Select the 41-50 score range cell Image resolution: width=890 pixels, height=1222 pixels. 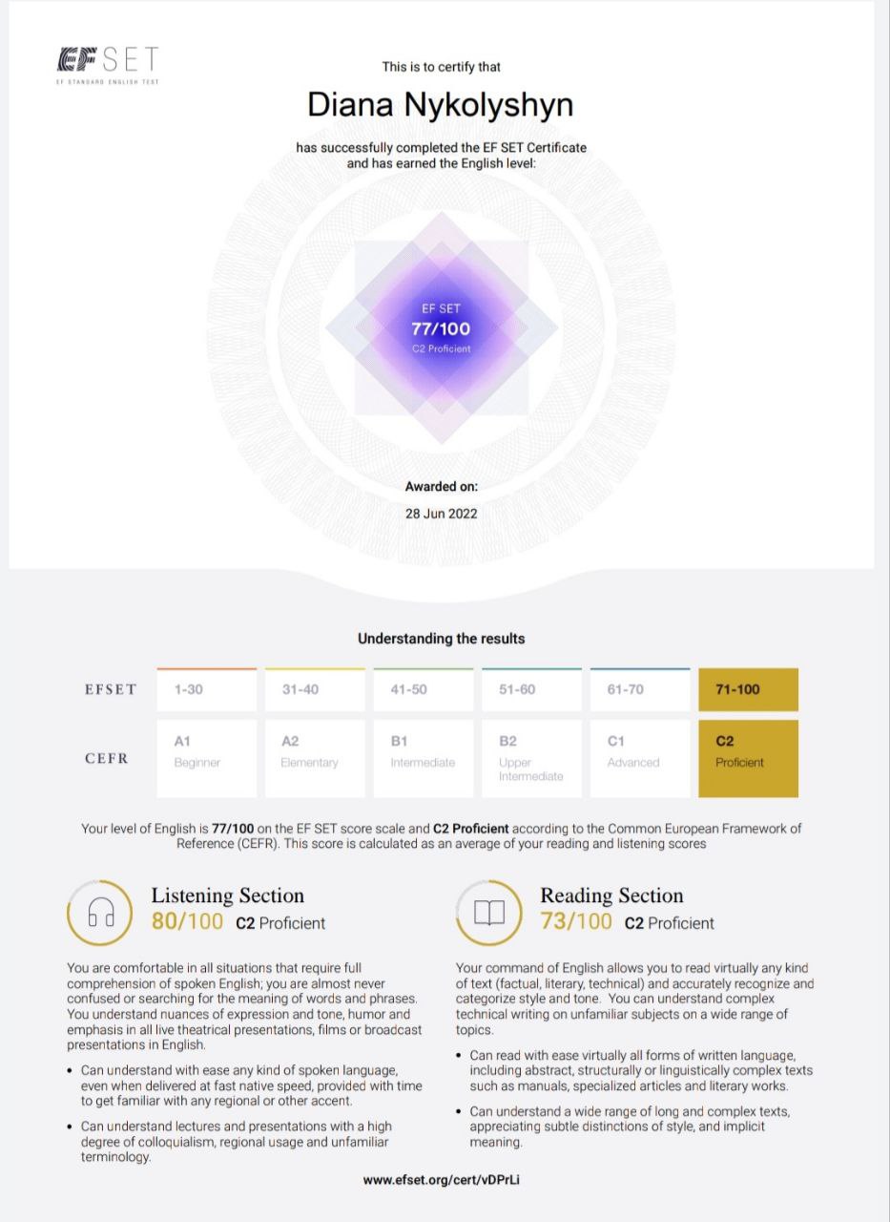(x=423, y=689)
